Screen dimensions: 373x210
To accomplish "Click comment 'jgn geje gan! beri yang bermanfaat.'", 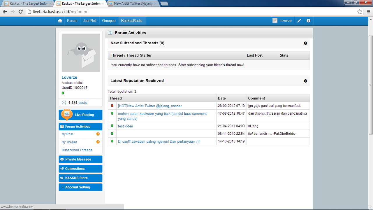I will pos(275,106).
